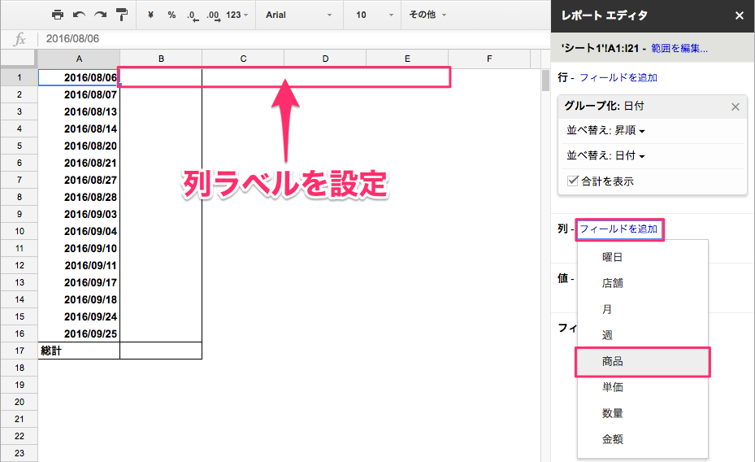Click cell containing 2016/09/10
The width and height of the screenshot is (755, 462).
[x=79, y=248]
